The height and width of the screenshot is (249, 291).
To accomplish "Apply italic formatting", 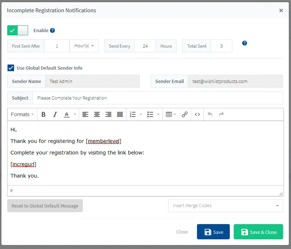I will [x=55, y=114].
